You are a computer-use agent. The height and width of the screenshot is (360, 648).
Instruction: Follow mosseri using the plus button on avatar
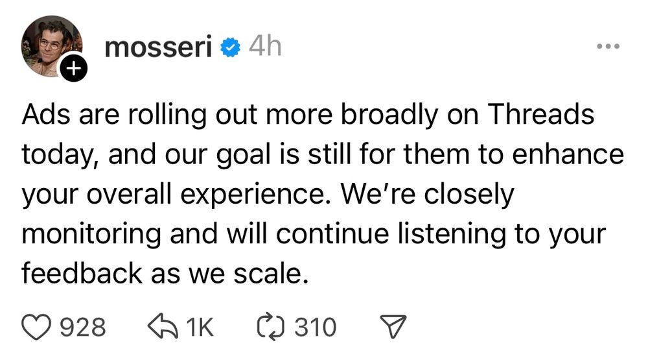coord(74,69)
